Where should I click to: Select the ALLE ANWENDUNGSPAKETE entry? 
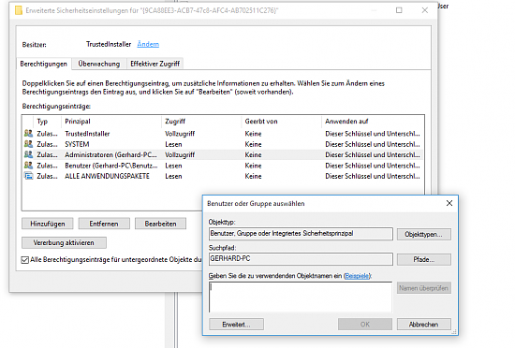point(107,176)
